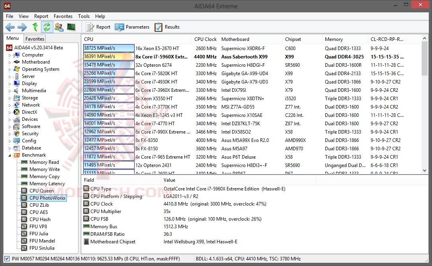Open the system monitor toolbar icon
432x266 pixels.
click(x=71, y=27)
